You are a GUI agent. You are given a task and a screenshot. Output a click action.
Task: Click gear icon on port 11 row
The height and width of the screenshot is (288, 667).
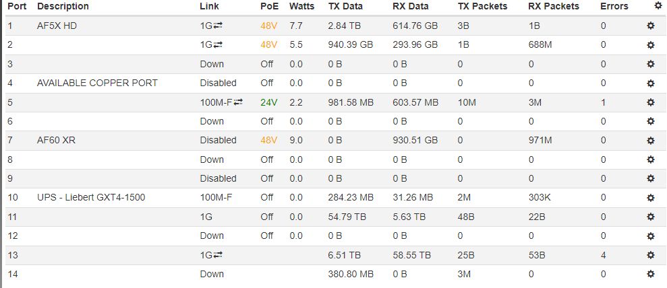(651, 217)
